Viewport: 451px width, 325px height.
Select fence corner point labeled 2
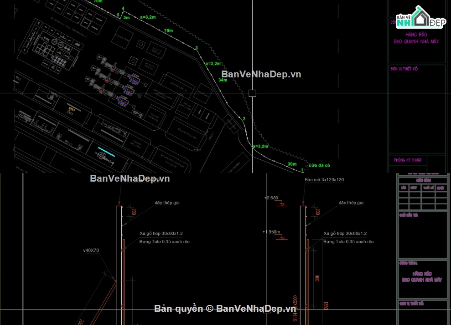(244, 119)
